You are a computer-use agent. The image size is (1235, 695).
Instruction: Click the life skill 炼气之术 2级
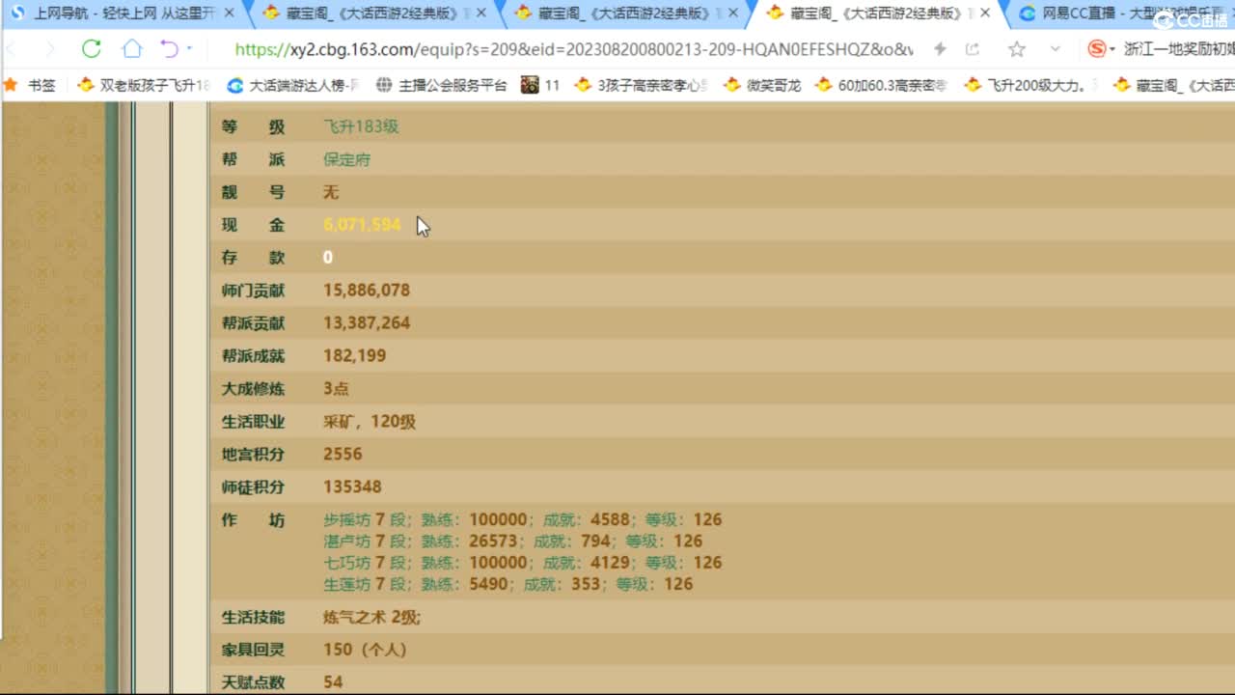click(x=371, y=617)
